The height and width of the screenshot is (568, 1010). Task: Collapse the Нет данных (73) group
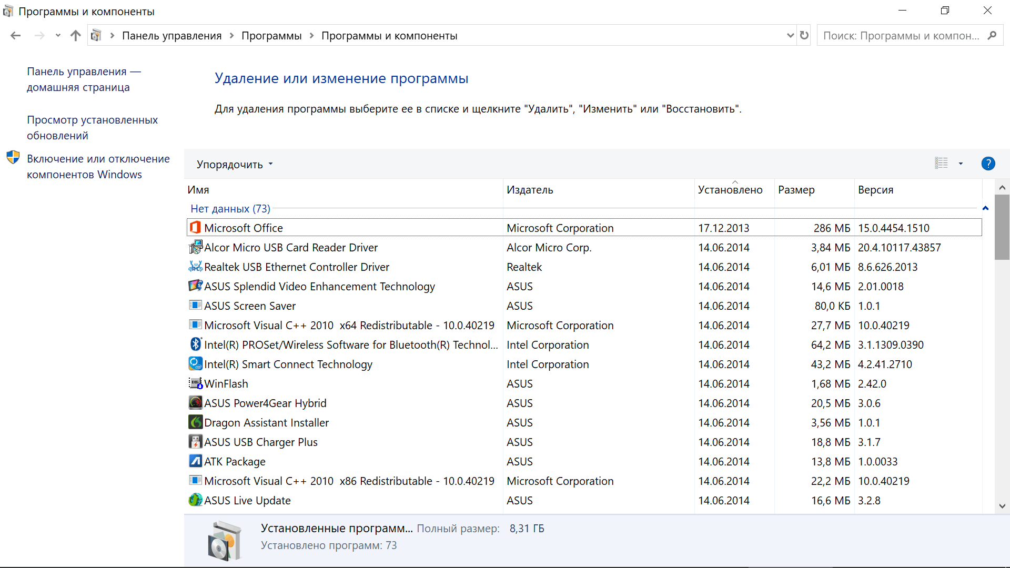[x=985, y=208]
